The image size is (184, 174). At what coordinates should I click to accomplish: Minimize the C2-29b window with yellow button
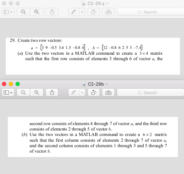click(11, 84)
